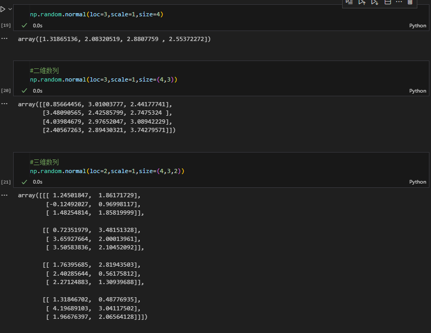
Task: Click the output value 0.85664456
Action: pos(64,104)
